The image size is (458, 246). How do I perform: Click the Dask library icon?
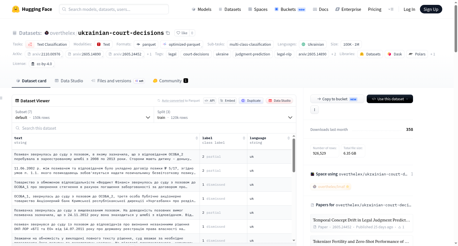click(389, 54)
